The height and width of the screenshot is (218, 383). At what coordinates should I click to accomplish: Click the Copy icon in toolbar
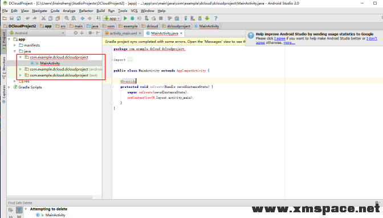[x=51, y=18]
